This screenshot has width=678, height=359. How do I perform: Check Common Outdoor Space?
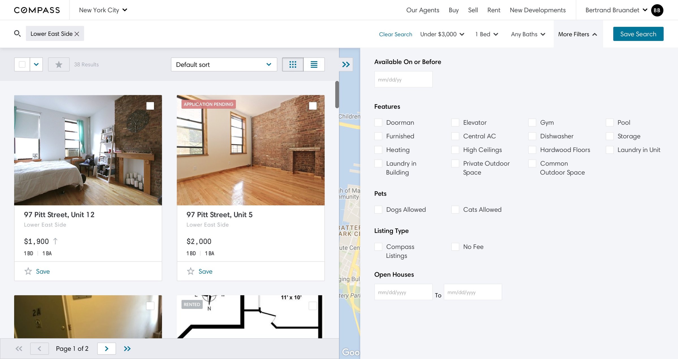click(x=532, y=164)
